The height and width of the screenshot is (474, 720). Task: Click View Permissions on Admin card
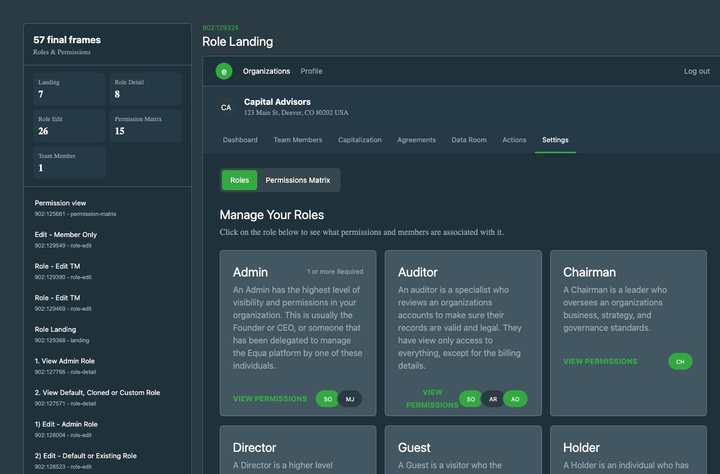tap(270, 399)
